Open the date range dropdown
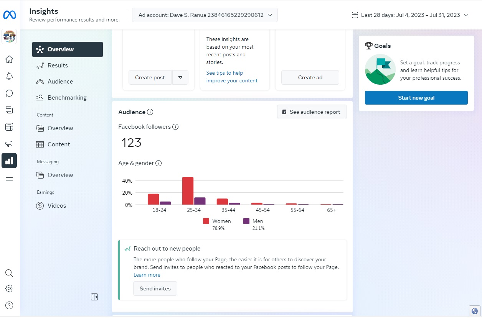The height and width of the screenshot is (318, 482). pos(410,15)
